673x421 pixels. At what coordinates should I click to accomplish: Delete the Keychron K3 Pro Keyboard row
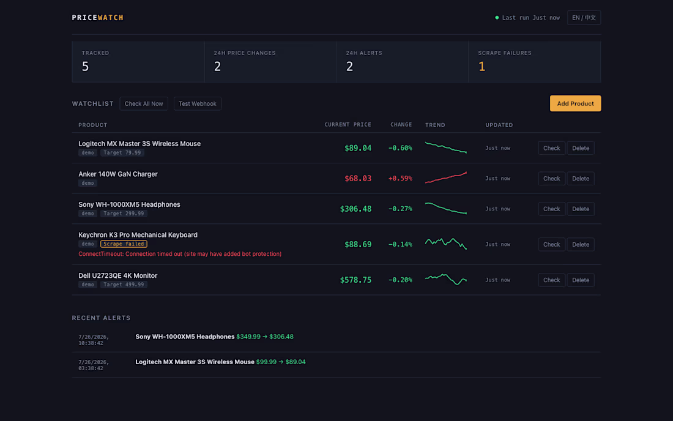[x=580, y=245]
